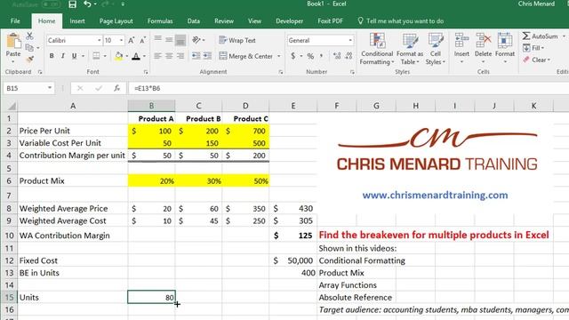
Task: Click the Format Painter brush icon
Action: tap(29, 60)
